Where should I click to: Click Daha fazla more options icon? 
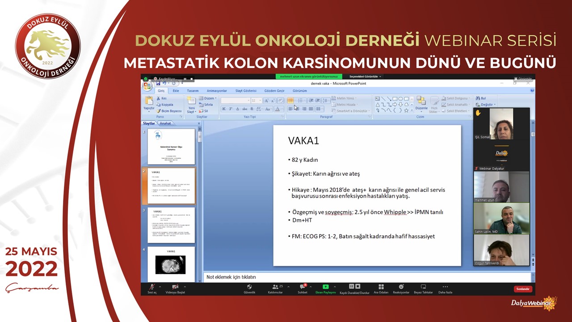click(x=445, y=287)
